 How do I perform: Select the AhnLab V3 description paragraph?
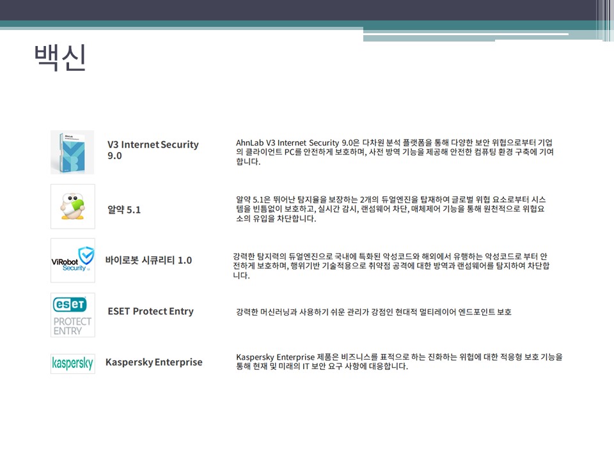pos(395,151)
